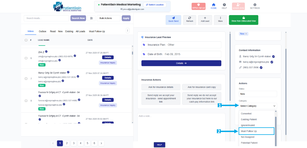The height and width of the screenshot is (148, 307).
Task: Click the PatientGain Medical Marketing logo
Action: tap(68, 7)
